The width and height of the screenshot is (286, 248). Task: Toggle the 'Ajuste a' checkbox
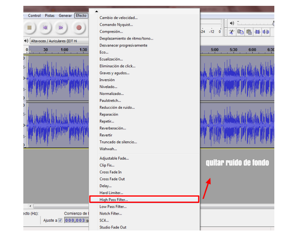60,220
